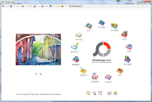This screenshot has width=152, height=102.
Task: Click the small eye icon below the painting
Action: [x=41, y=74]
